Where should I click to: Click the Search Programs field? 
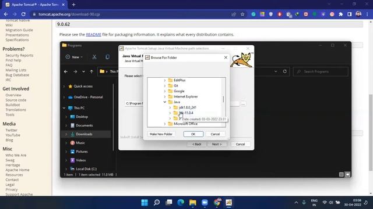click(x=321, y=71)
